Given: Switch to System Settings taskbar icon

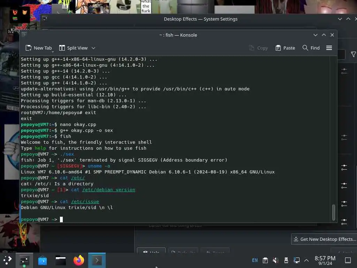Looking at the screenshot, I should pyautogui.click(x=24, y=260).
